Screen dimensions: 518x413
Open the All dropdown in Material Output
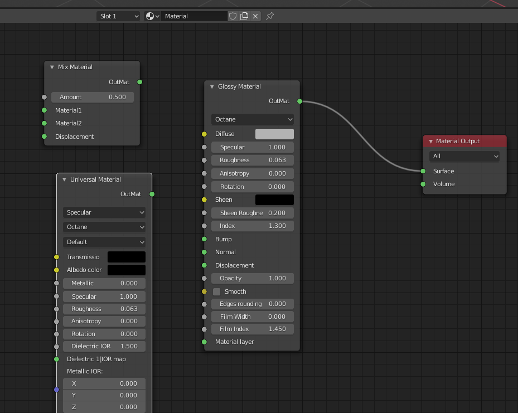click(464, 156)
